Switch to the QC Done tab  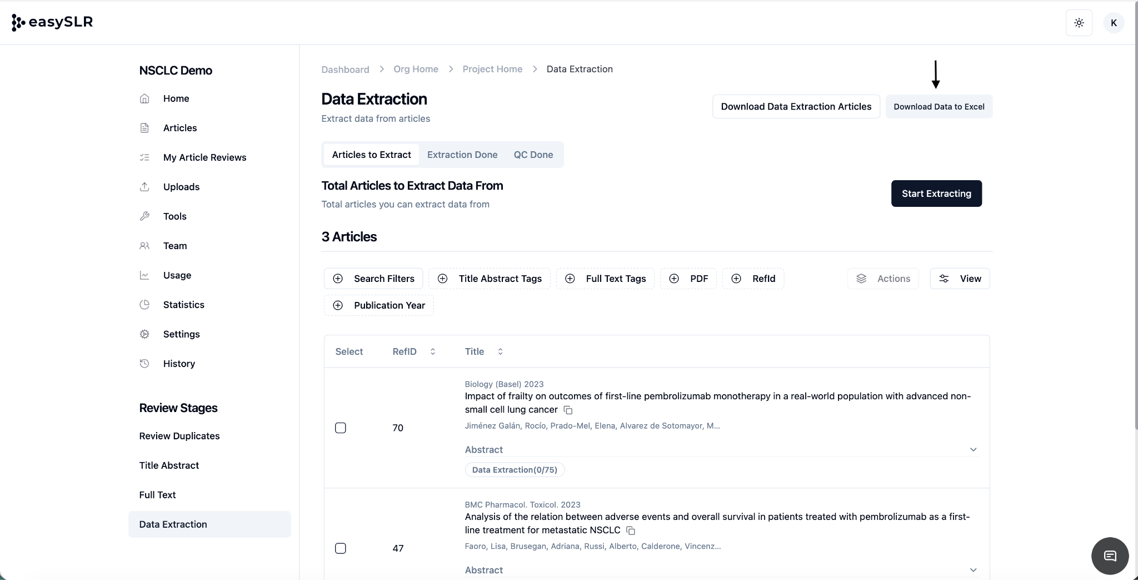533,155
